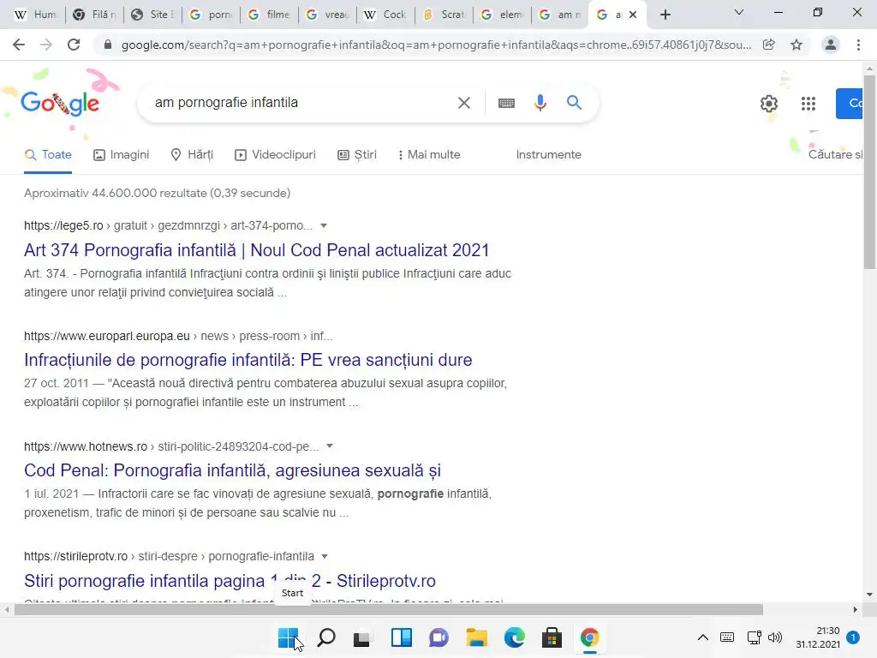Click the blue sign-in button
The width and height of the screenshot is (877, 658).
850,104
